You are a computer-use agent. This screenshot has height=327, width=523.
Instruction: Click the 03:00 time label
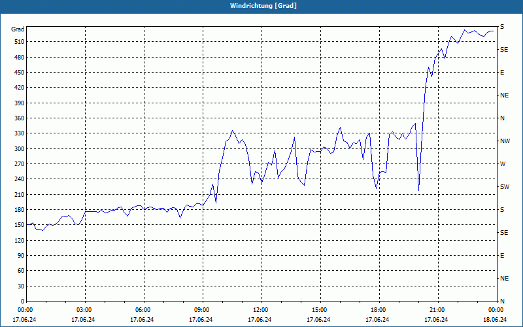(x=86, y=310)
